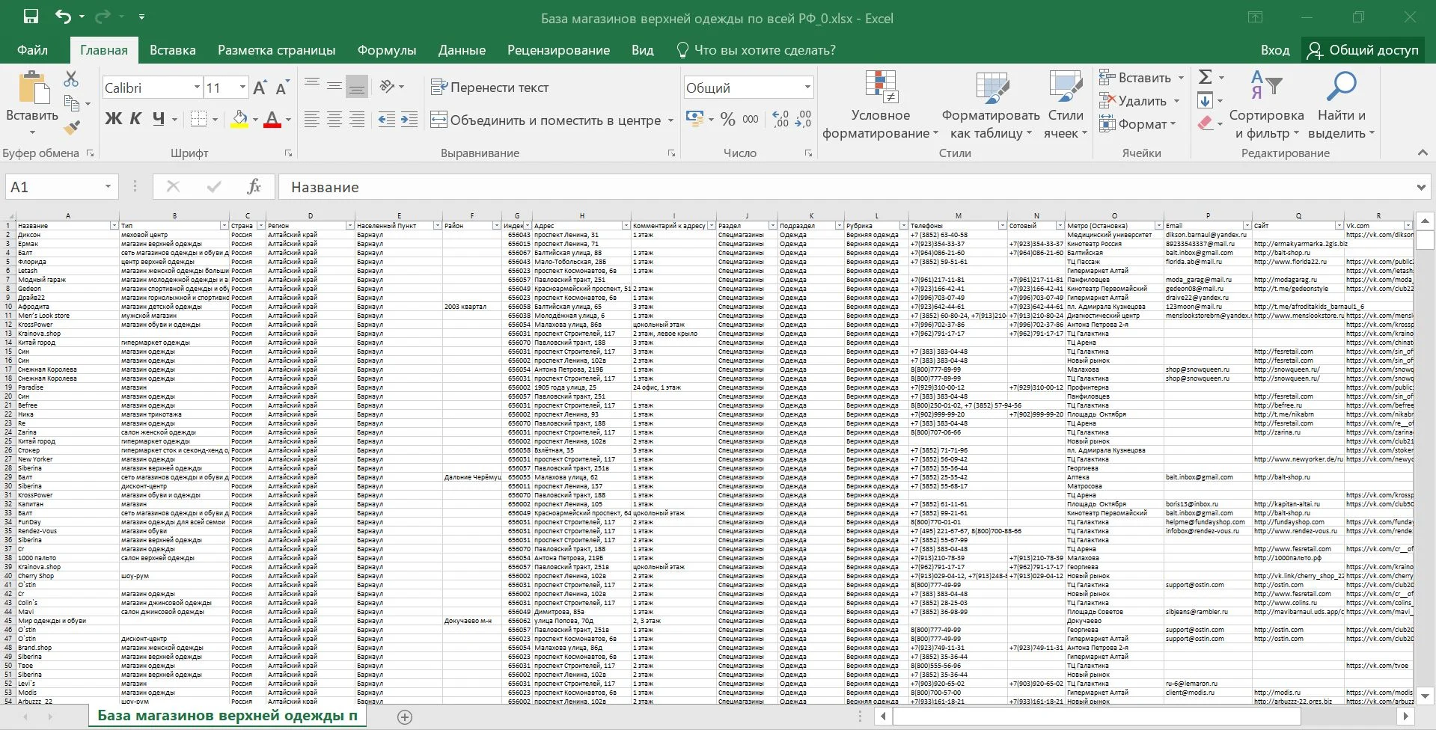Image resolution: width=1436 pixels, height=730 pixels.
Task: Apply the 000 thousands separator format
Action: [x=751, y=119]
